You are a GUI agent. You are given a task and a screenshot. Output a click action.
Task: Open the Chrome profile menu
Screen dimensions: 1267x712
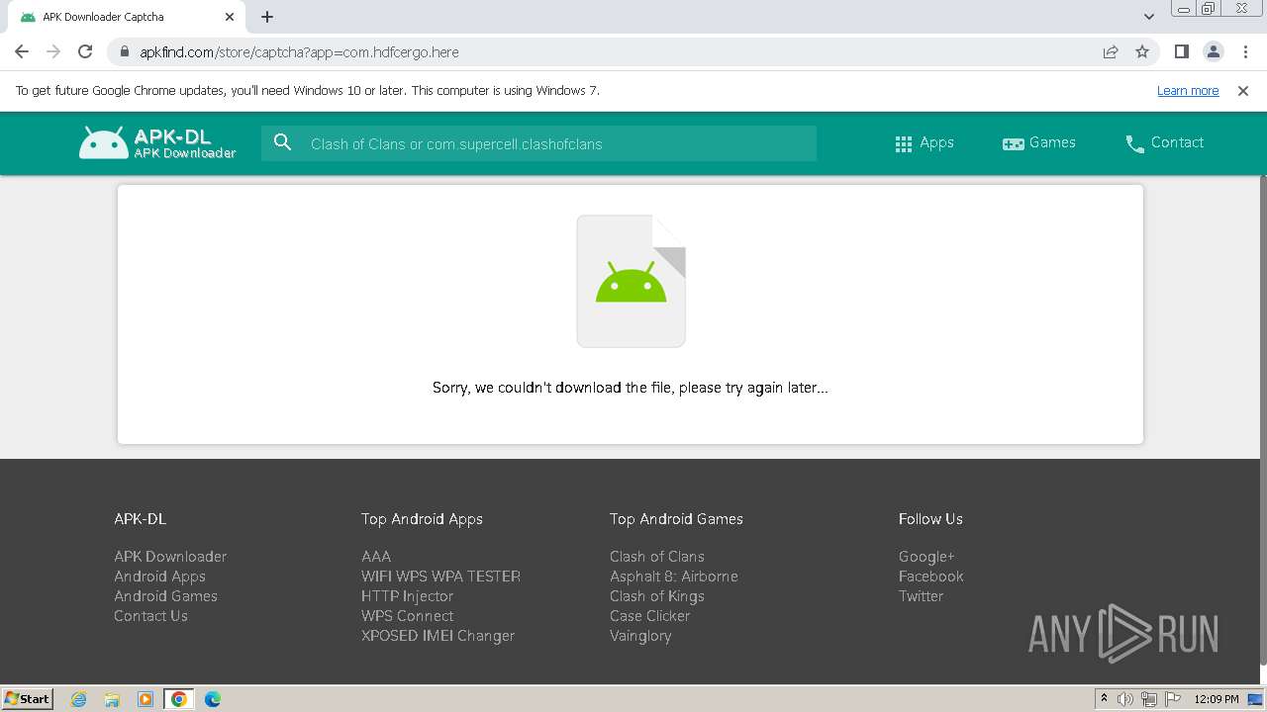pos(1213,51)
